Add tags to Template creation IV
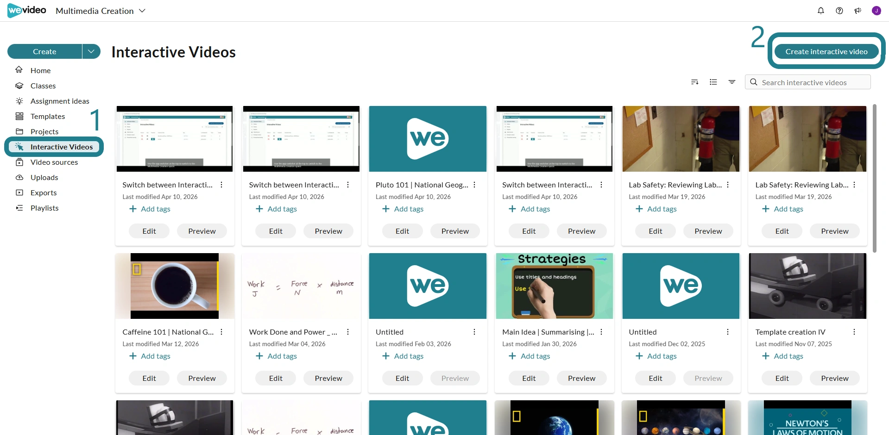 pyautogui.click(x=782, y=356)
